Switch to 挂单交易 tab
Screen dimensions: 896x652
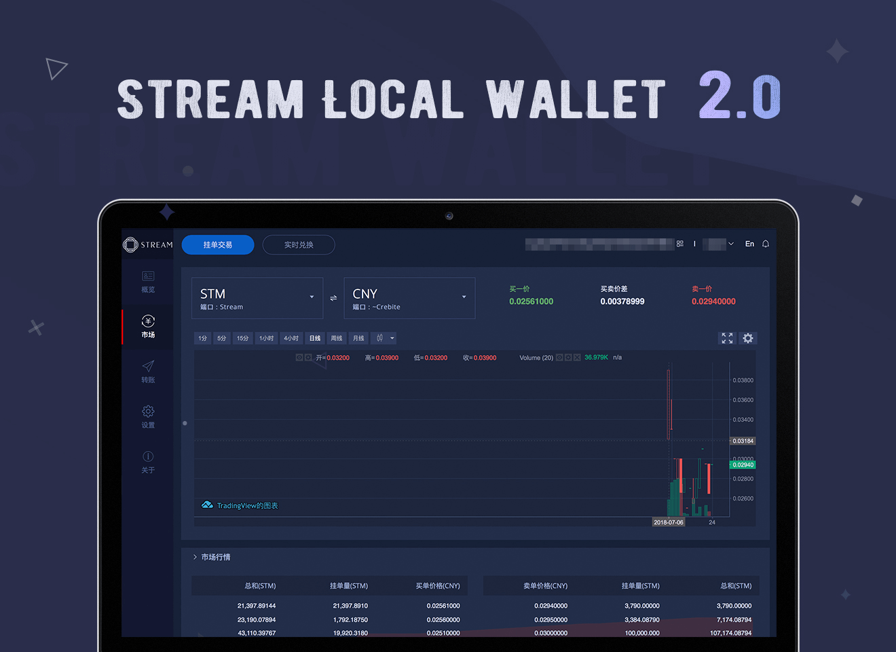coord(218,244)
